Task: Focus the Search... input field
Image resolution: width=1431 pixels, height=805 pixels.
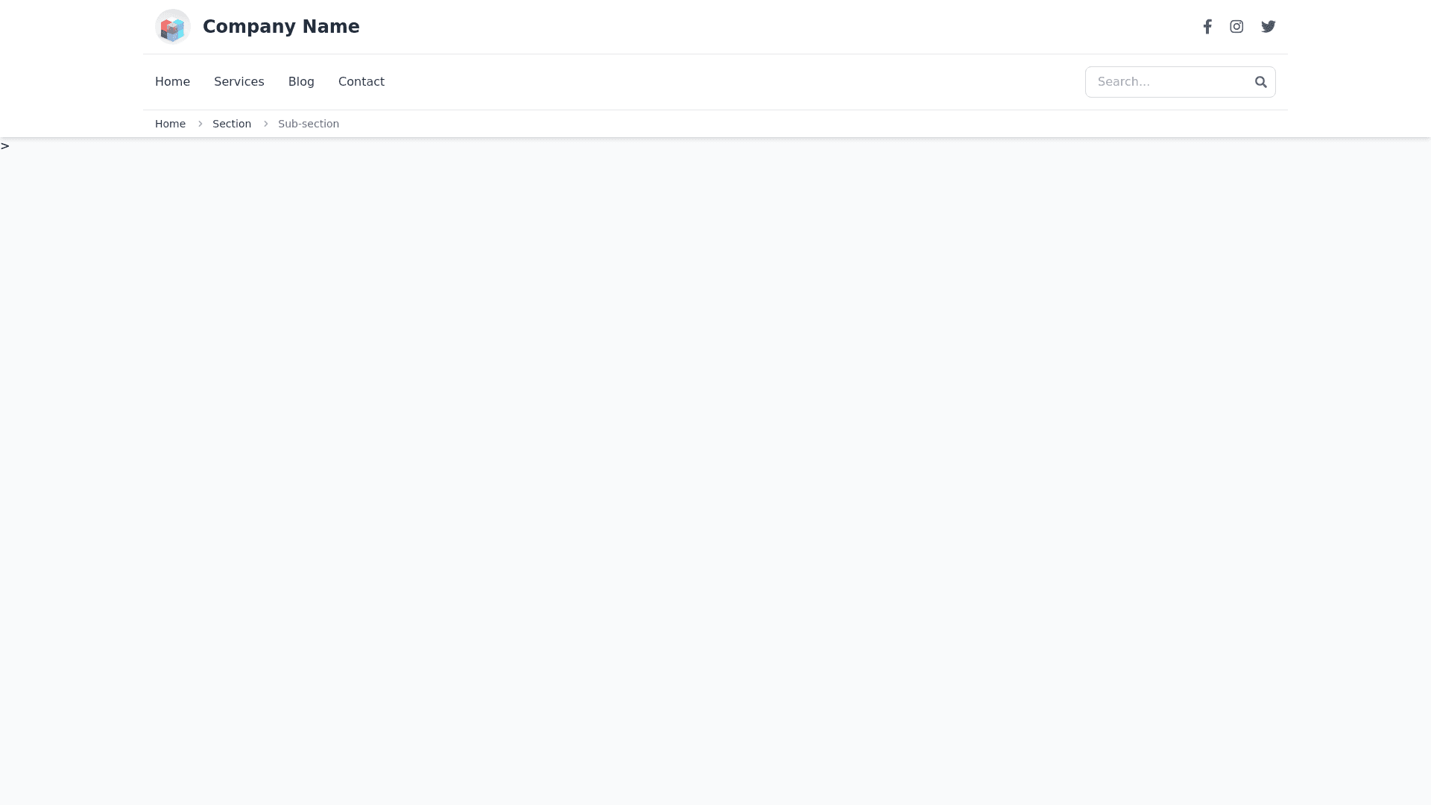Action: tap(1166, 82)
